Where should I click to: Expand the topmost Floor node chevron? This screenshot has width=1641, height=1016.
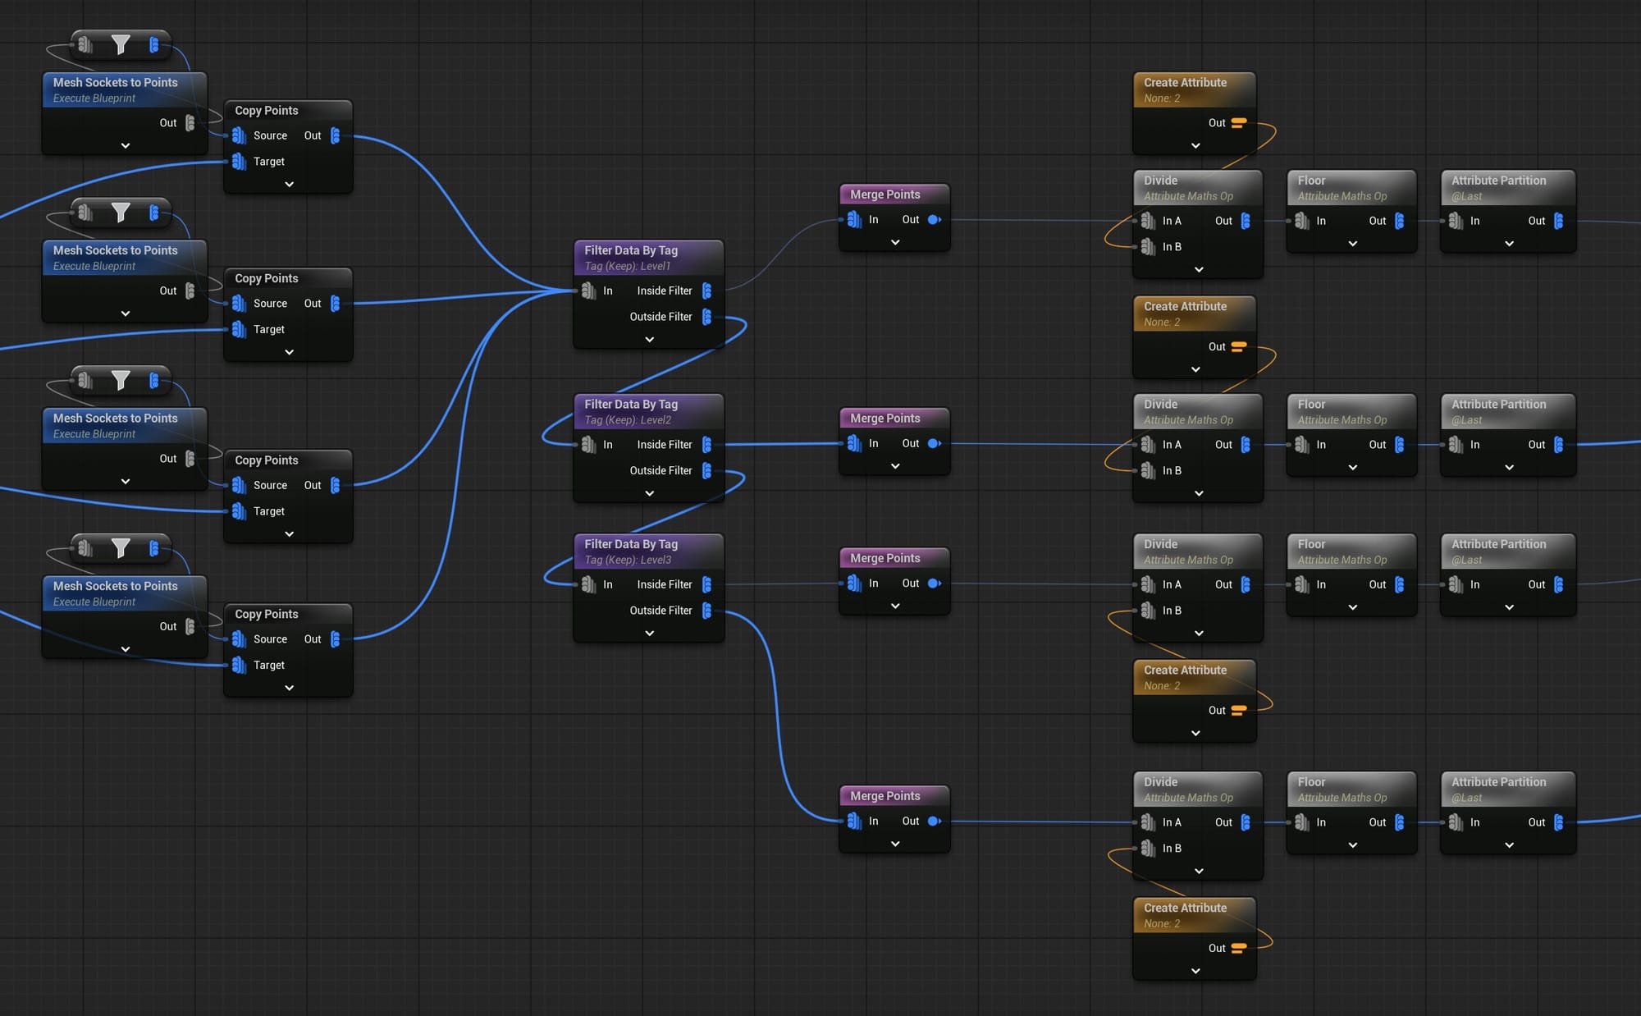click(x=1353, y=244)
